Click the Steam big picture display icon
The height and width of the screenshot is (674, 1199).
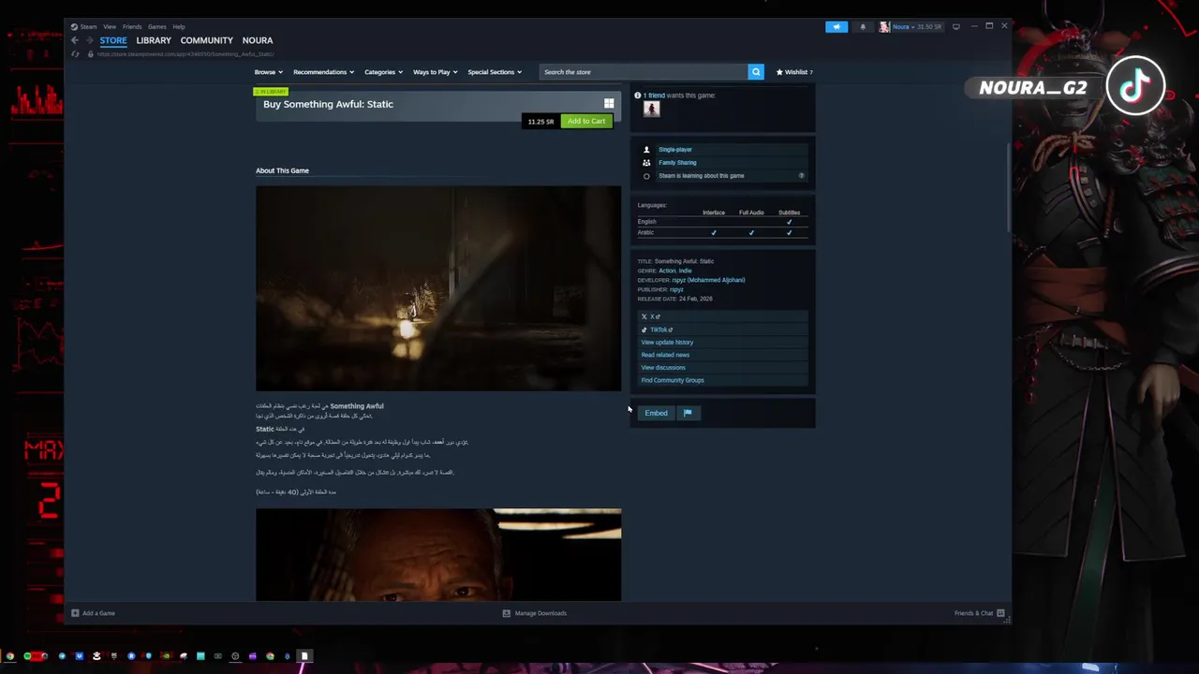[955, 26]
